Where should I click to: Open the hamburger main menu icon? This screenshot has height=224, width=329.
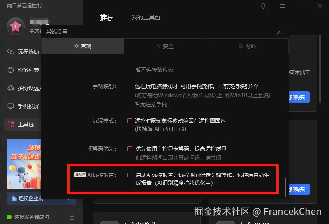coord(282,6)
